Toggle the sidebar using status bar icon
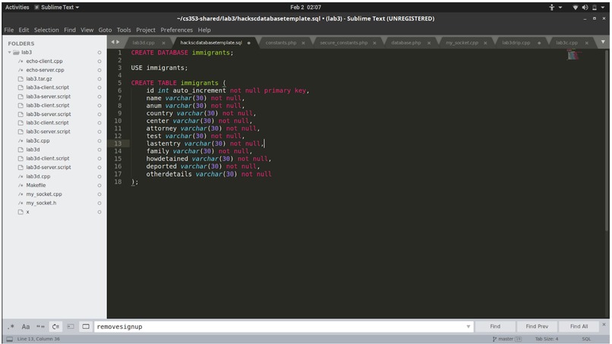 click(x=10, y=339)
